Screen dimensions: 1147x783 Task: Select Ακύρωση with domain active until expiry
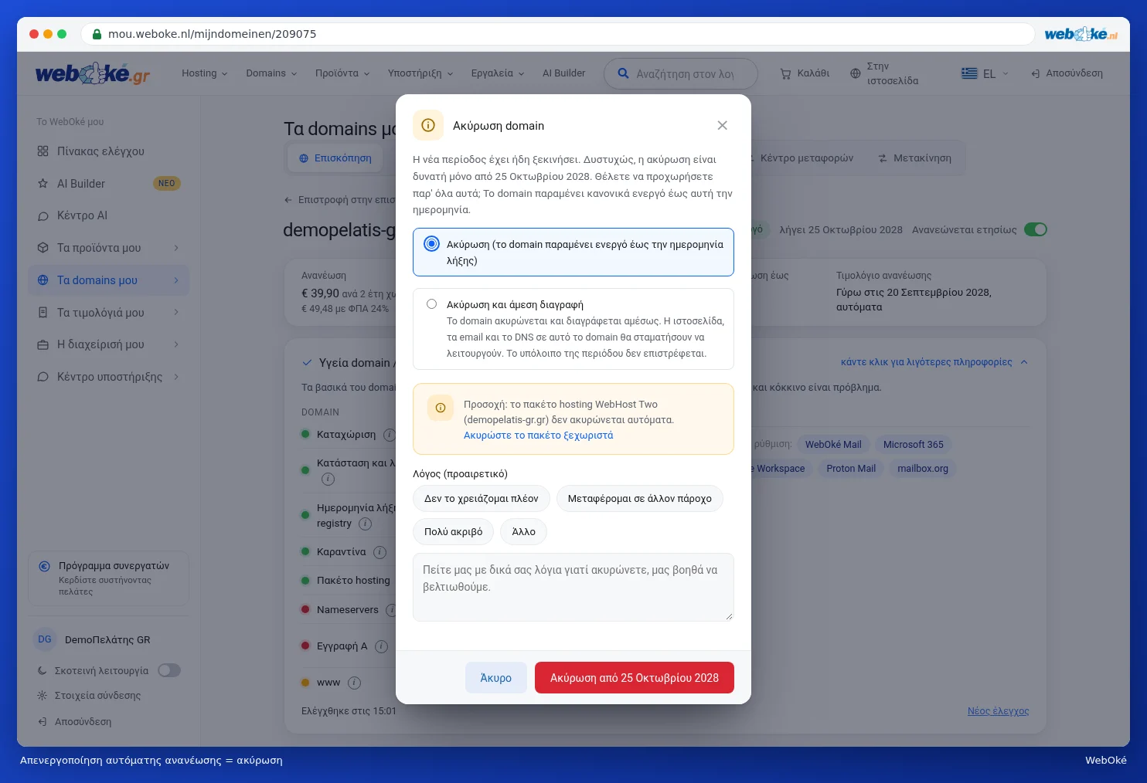click(x=573, y=253)
